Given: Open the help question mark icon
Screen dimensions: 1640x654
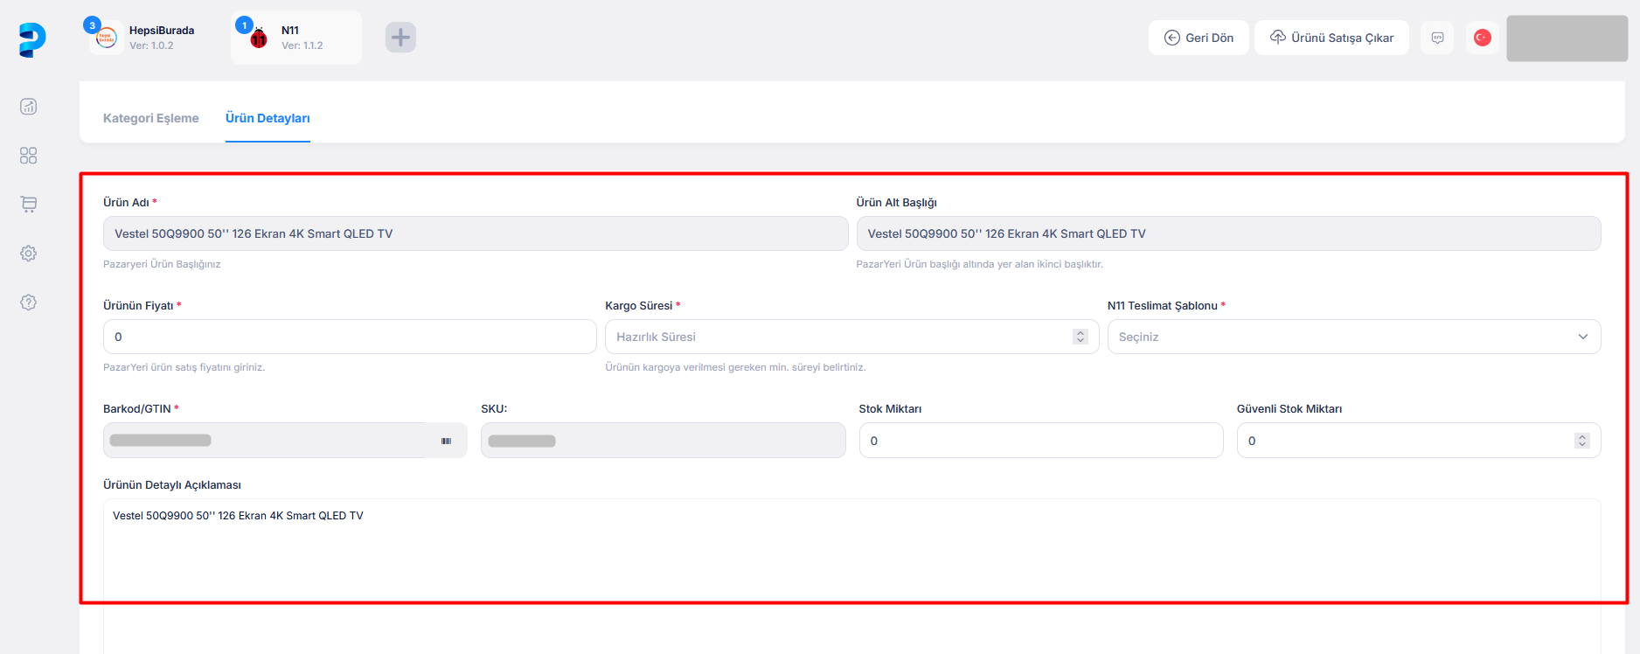Looking at the screenshot, I should point(29,303).
